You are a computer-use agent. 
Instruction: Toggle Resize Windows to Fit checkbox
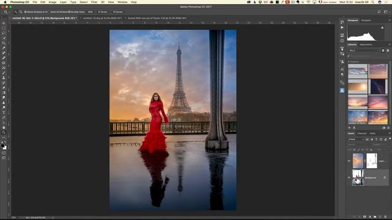[x=25, y=12]
